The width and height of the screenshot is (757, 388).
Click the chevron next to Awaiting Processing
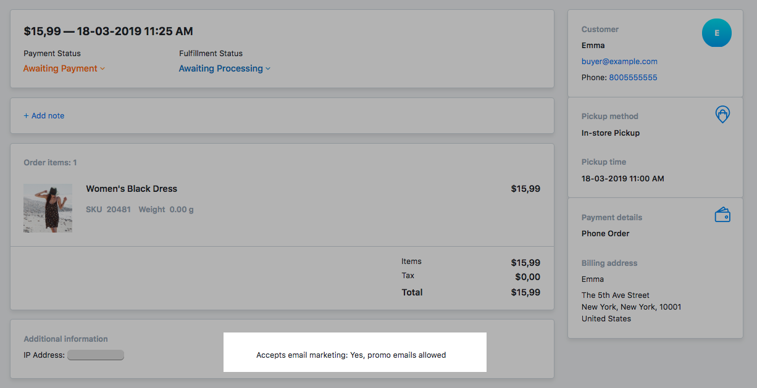268,68
